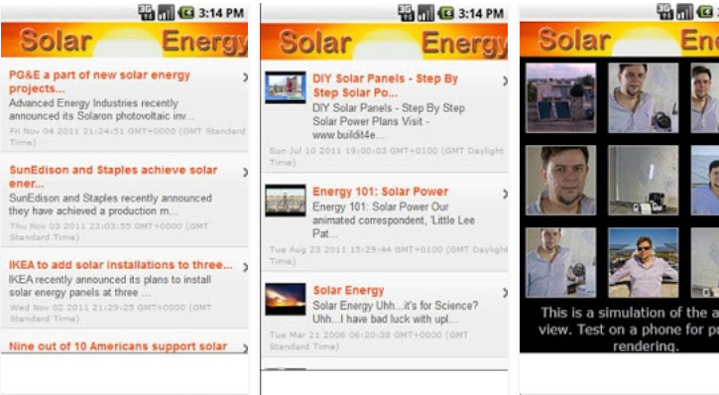The image size is (719, 395).
Task: Select the timestamp 'Wed Nov 02 2011 21:29:25'
Action: (70, 308)
